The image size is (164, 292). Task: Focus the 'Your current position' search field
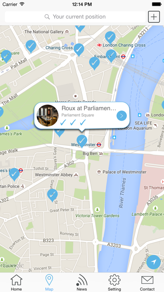click(75, 17)
